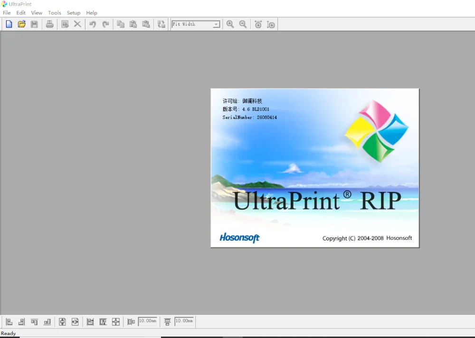The height and width of the screenshot is (338, 475).
Task: Open the Setup menu
Action: click(x=74, y=13)
